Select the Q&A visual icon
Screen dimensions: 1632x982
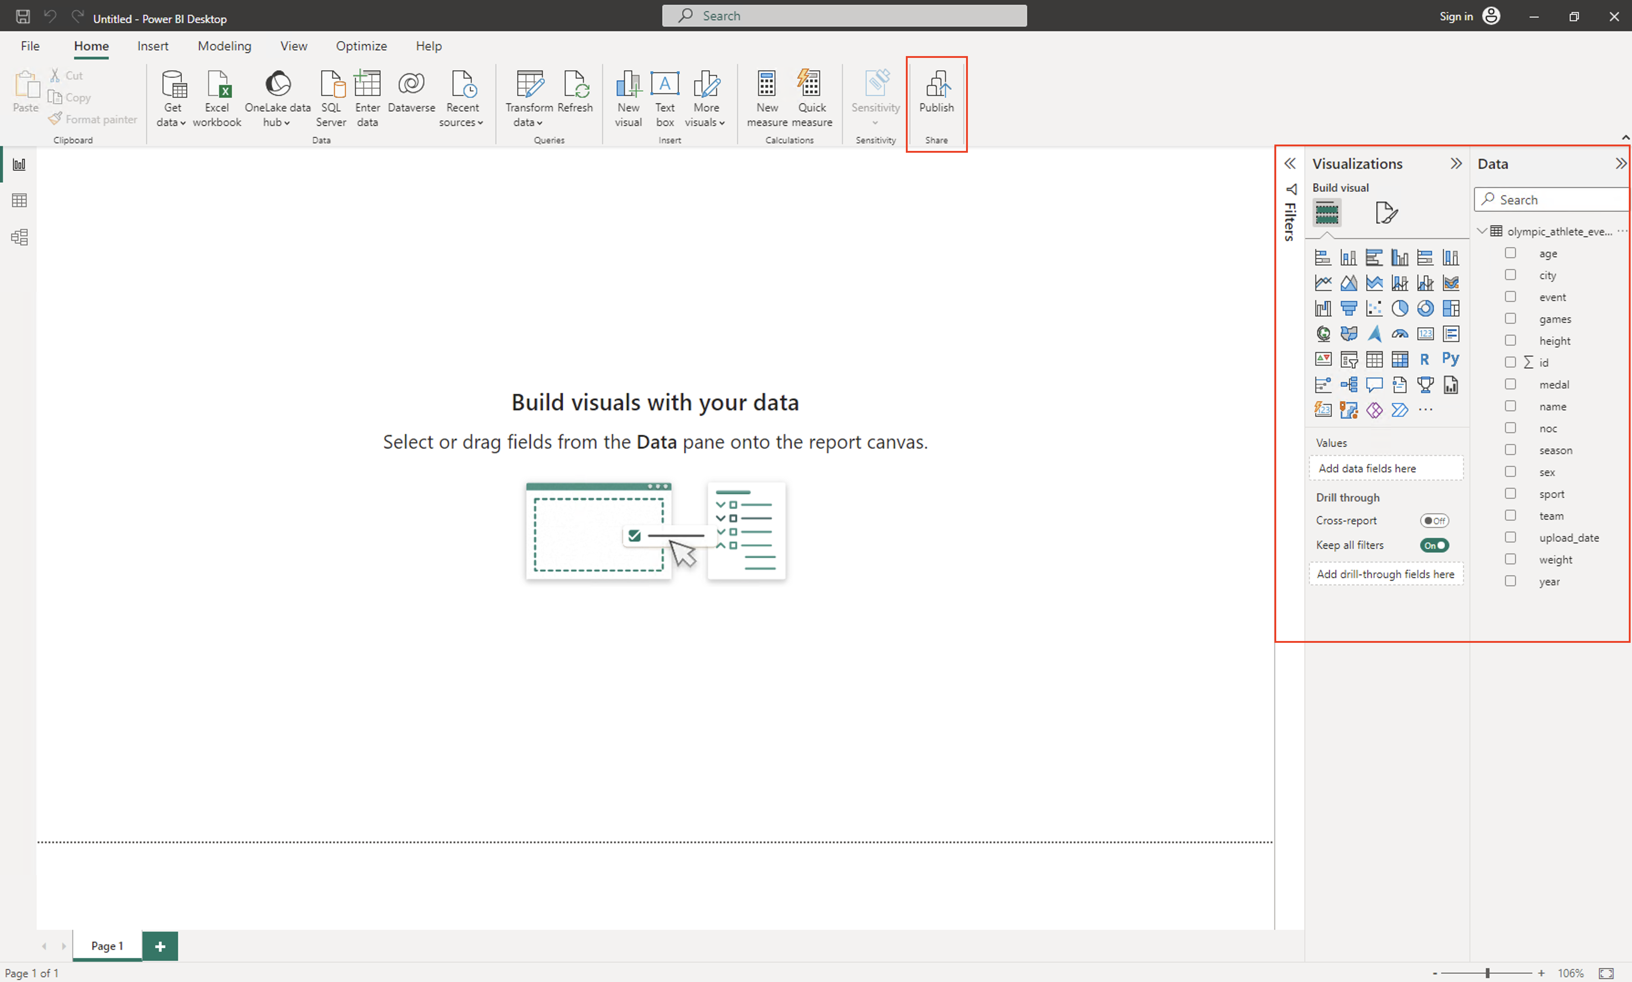pos(1374,385)
